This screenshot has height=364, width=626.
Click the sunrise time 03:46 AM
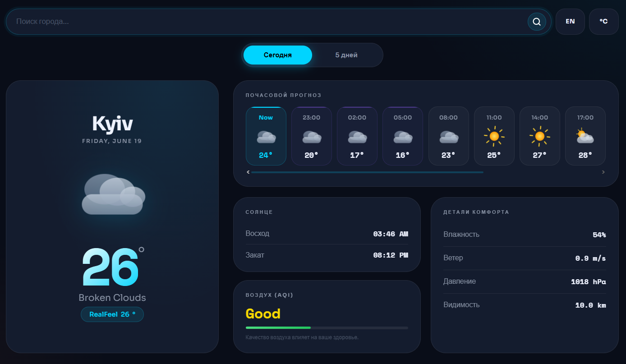[391, 234]
